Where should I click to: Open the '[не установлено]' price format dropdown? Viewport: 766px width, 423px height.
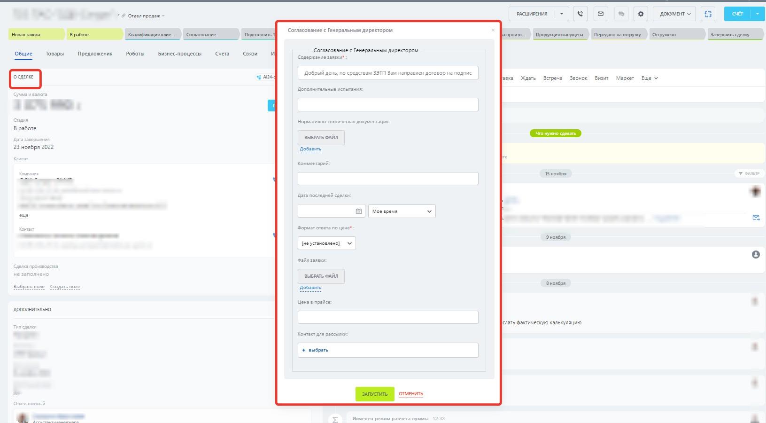326,243
